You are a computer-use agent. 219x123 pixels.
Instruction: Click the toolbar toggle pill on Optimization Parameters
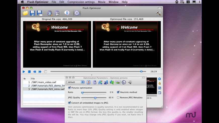143,78
